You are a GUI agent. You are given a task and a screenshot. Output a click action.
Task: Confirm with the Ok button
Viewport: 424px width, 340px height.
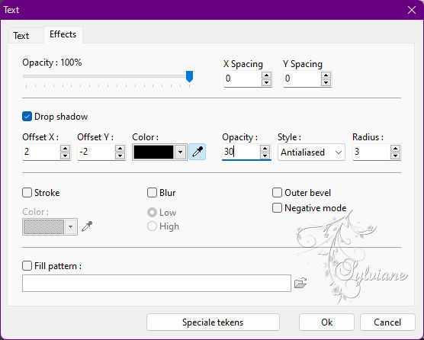point(326,322)
